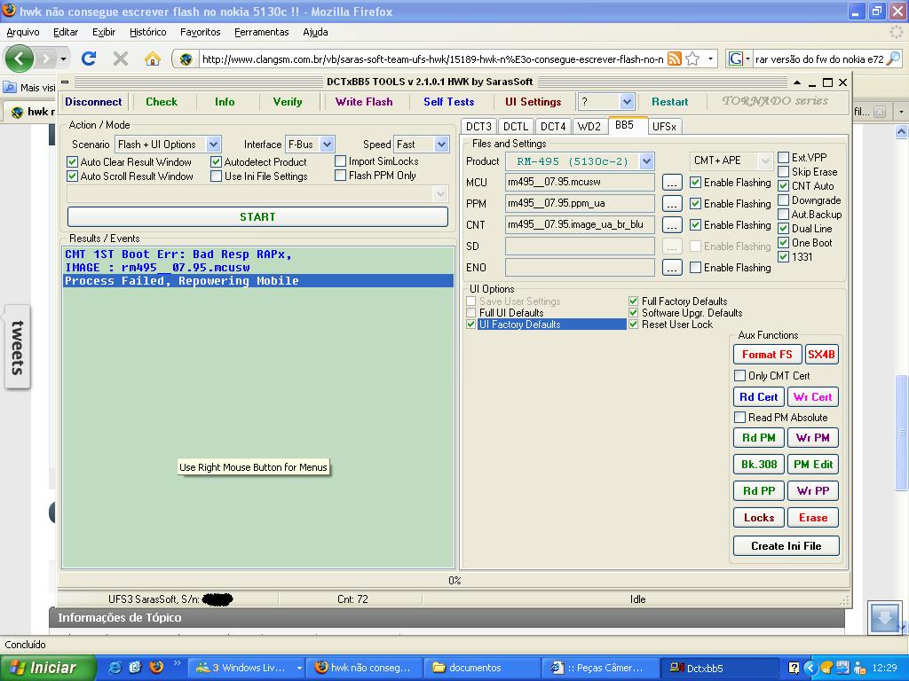
Task: Expand the back/forward history dropdown
Action: click(x=63, y=59)
